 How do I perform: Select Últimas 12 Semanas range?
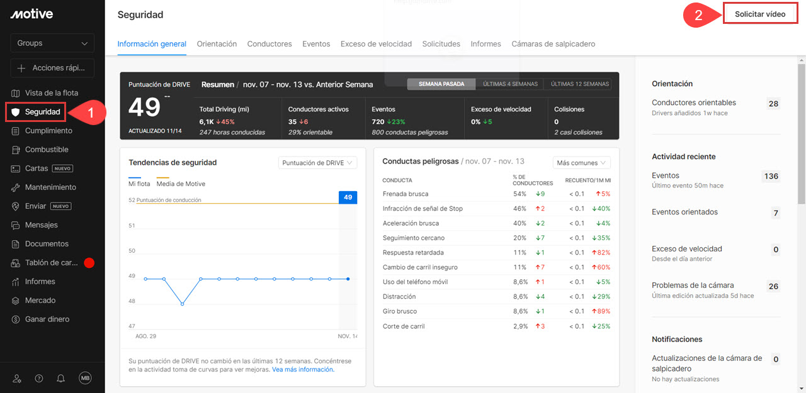point(579,84)
